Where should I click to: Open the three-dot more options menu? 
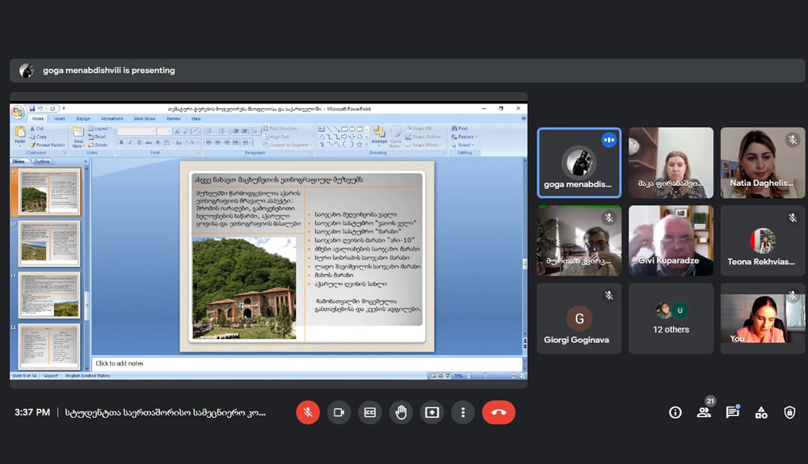coord(463,412)
